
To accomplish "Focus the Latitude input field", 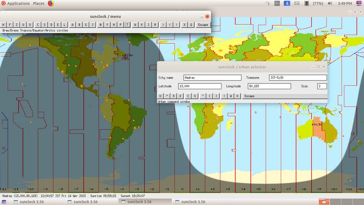I will coord(200,86).
